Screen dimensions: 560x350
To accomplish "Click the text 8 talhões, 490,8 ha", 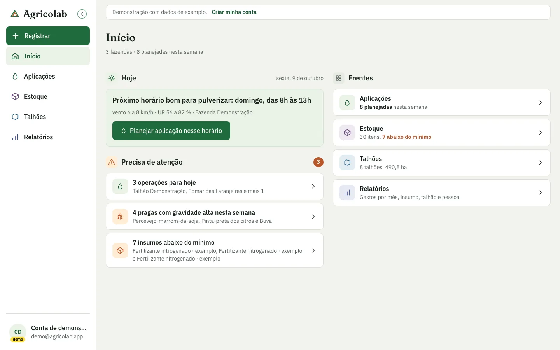I will pos(383,167).
